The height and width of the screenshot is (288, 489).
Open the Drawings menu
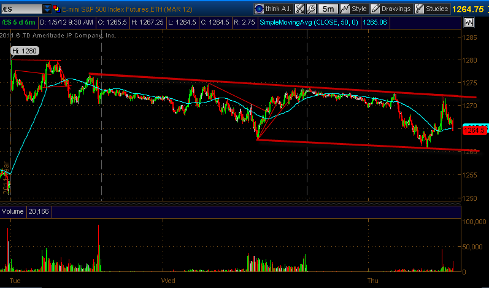(391, 9)
